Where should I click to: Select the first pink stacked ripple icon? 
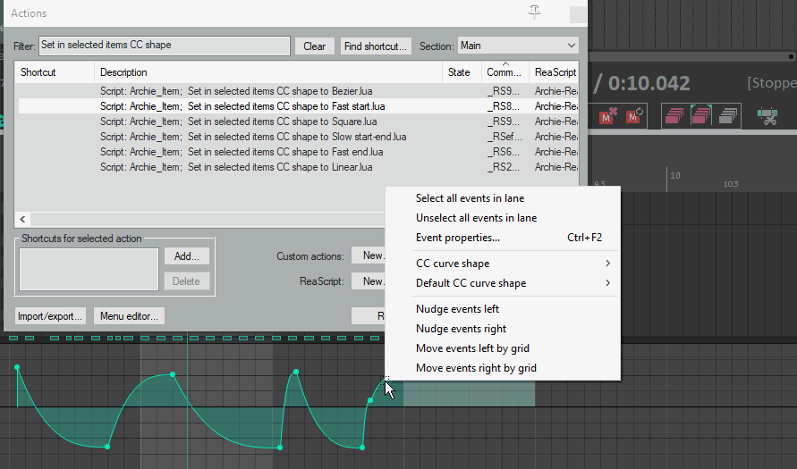tap(674, 116)
